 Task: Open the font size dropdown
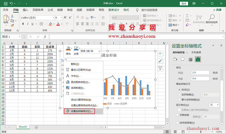[x=61, y=18]
